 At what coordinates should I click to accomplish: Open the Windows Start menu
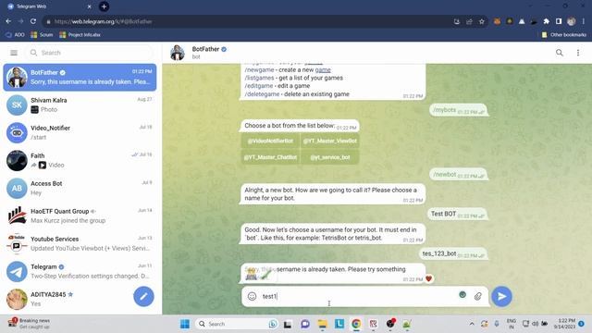pos(185,324)
